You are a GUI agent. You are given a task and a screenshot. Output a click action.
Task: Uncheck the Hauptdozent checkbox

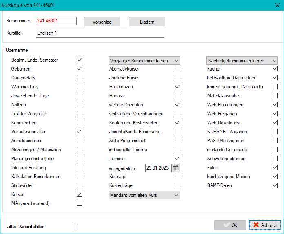(x=177, y=87)
